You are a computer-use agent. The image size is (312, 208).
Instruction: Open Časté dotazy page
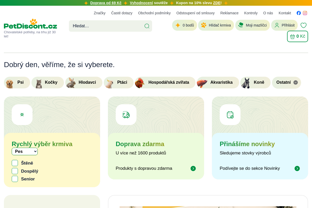pos(122,13)
